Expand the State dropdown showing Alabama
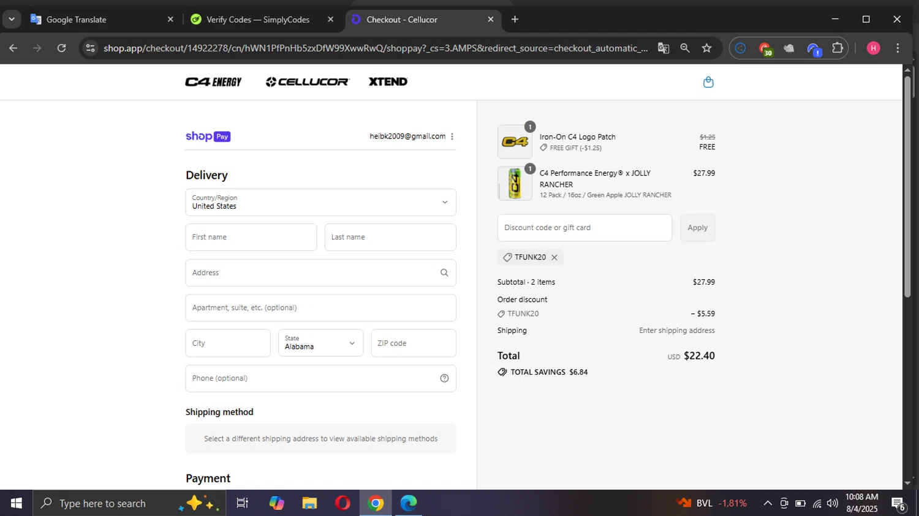This screenshot has width=919, height=516. click(x=320, y=343)
